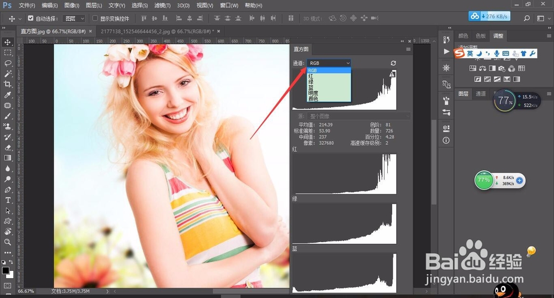554x298 pixels.
Task: Click the search magnifier in options bar
Action: point(526,18)
